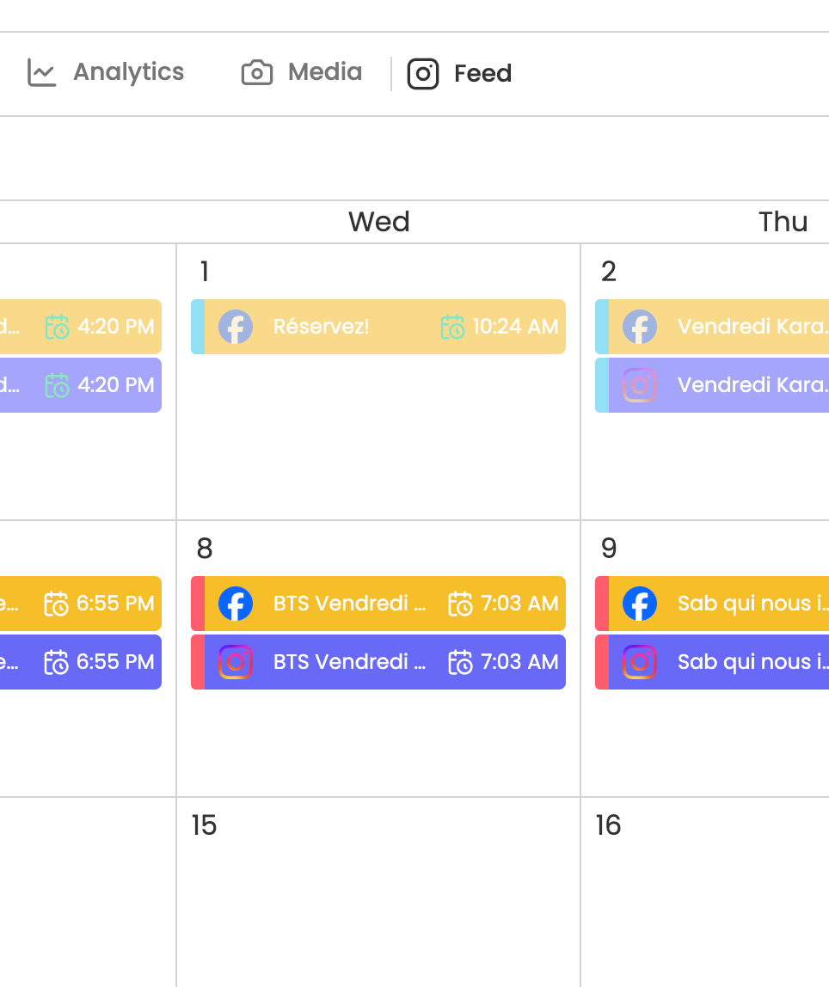Click Instagram icon on Vendredi Kara post
Image resolution: width=829 pixels, height=987 pixels.
click(x=640, y=385)
